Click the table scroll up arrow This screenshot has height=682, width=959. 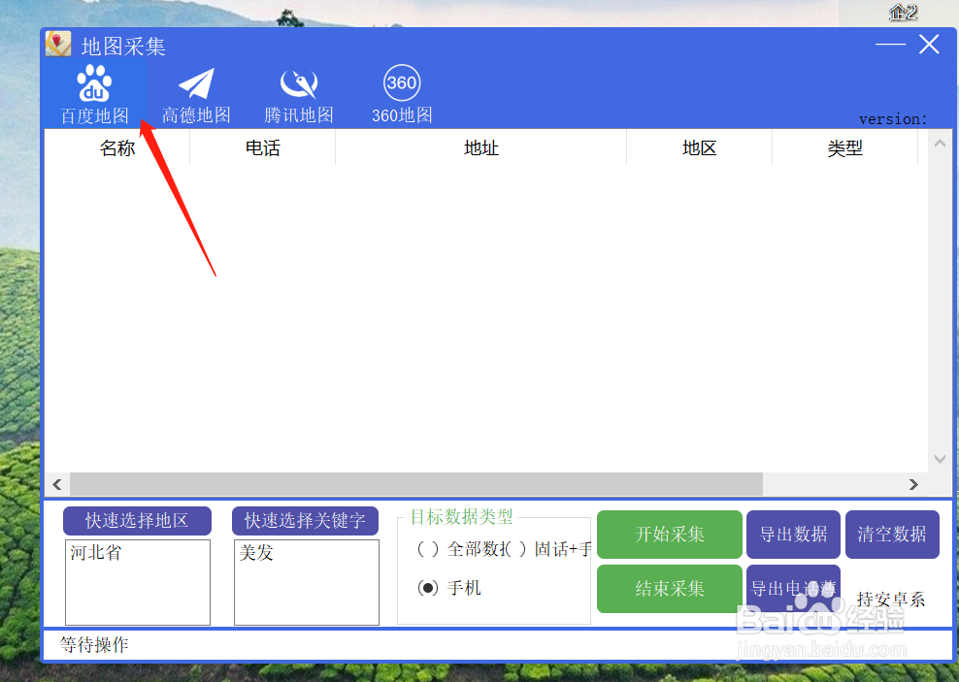pyautogui.click(x=940, y=144)
